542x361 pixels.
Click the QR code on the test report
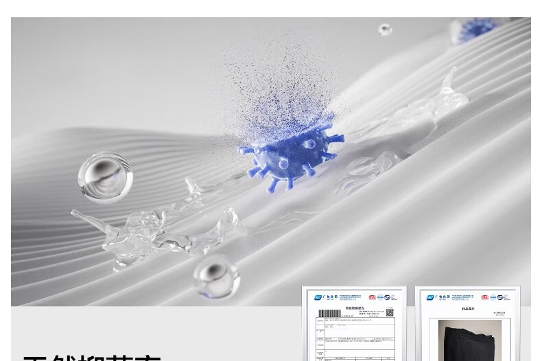tap(390, 312)
